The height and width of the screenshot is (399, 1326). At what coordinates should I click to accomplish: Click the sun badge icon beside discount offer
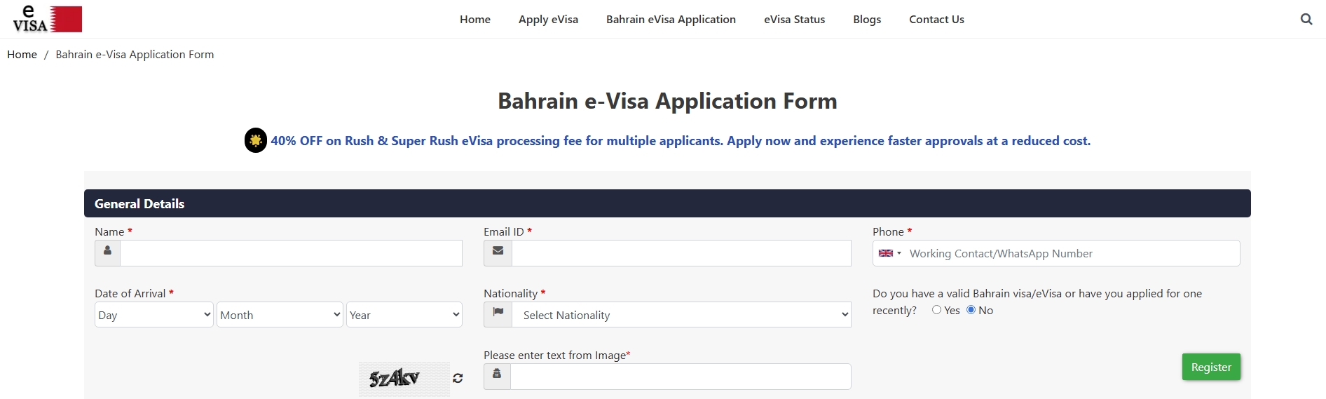coord(256,140)
